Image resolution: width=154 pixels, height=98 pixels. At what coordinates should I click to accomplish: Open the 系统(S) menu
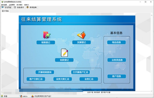(27, 5)
